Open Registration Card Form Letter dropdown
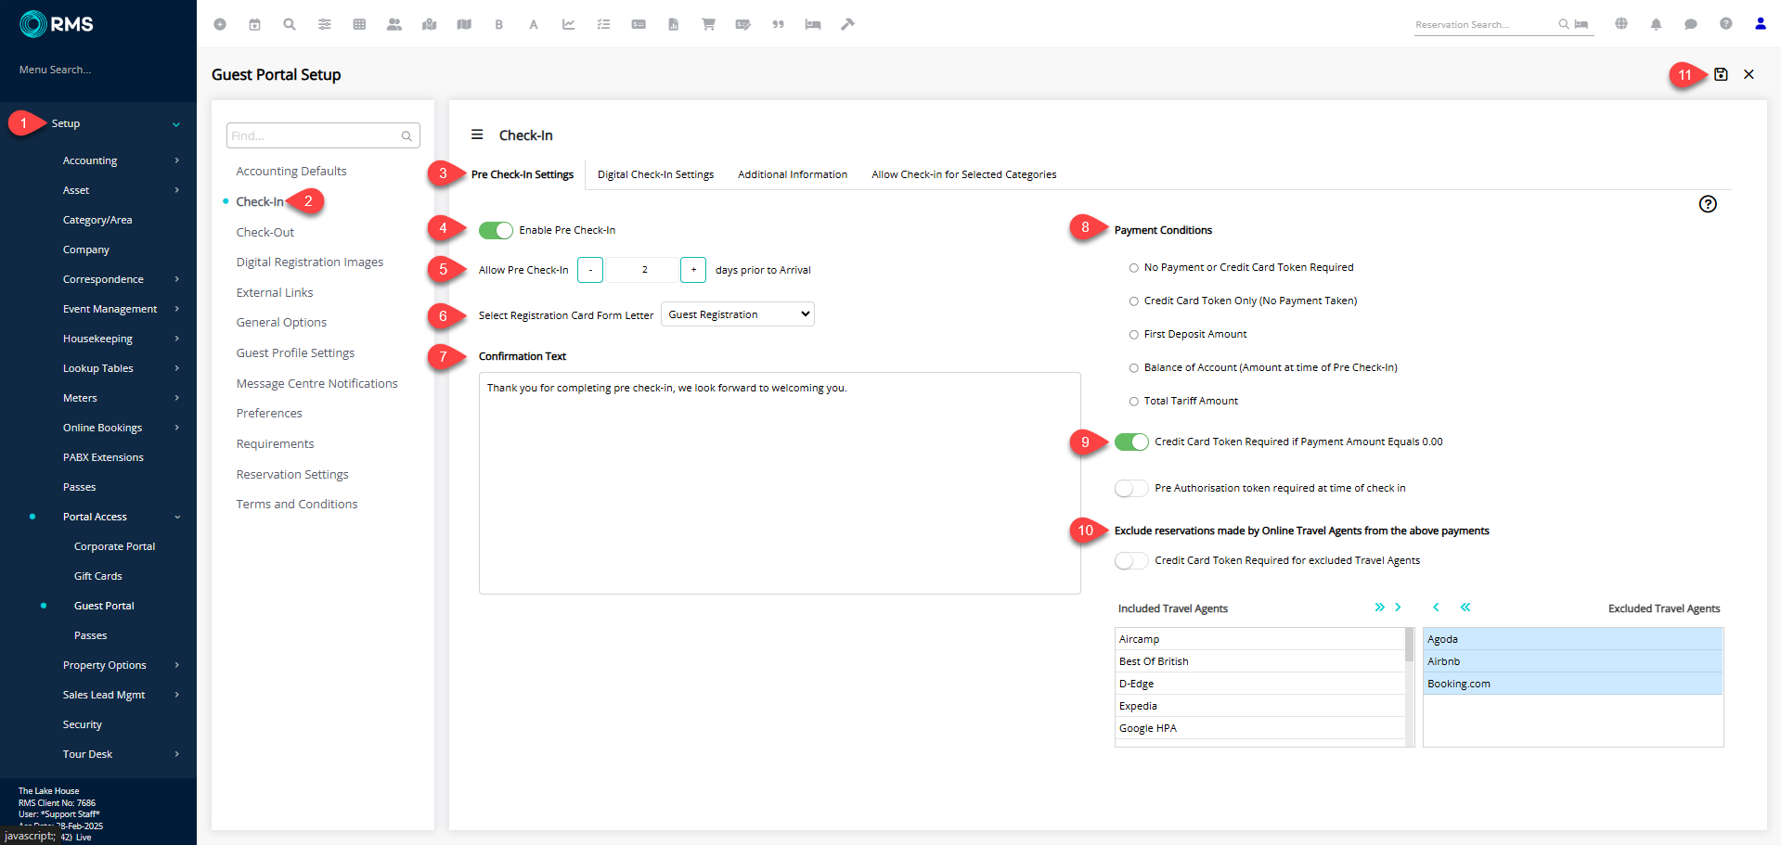The image size is (1781, 845). pos(738,314)
